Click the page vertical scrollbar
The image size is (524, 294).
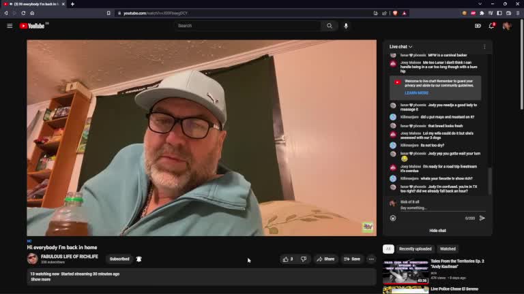point(522,64)
